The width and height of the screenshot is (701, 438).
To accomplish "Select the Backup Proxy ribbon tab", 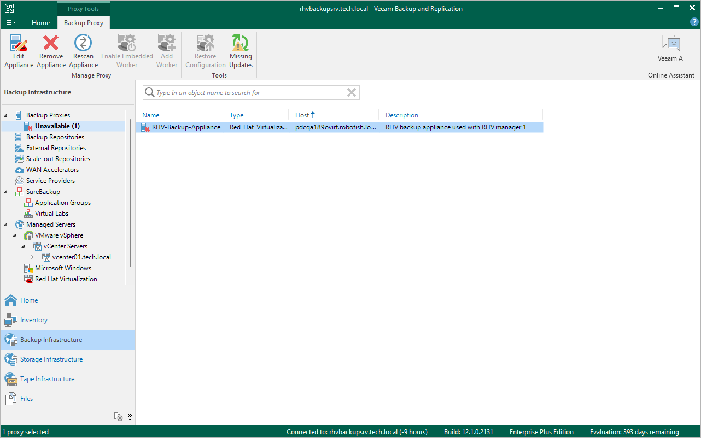I will coord(84,23).
